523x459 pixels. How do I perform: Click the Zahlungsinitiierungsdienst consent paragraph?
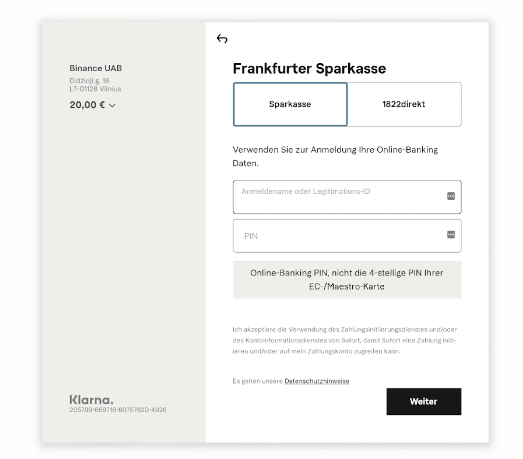[345, 340]
